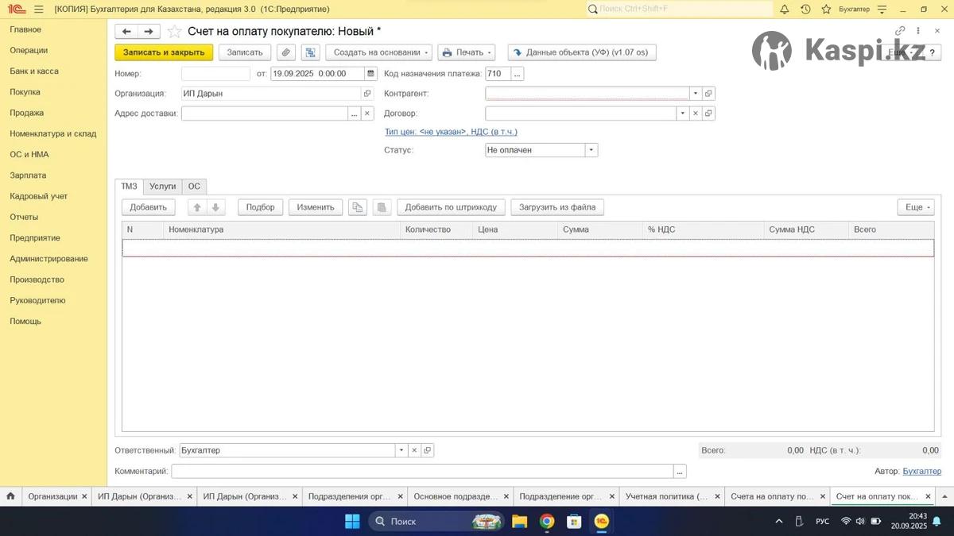The image size is (954, 536).
Task: Open the Контрагент dropdown list
Action: tap(695, 94)
